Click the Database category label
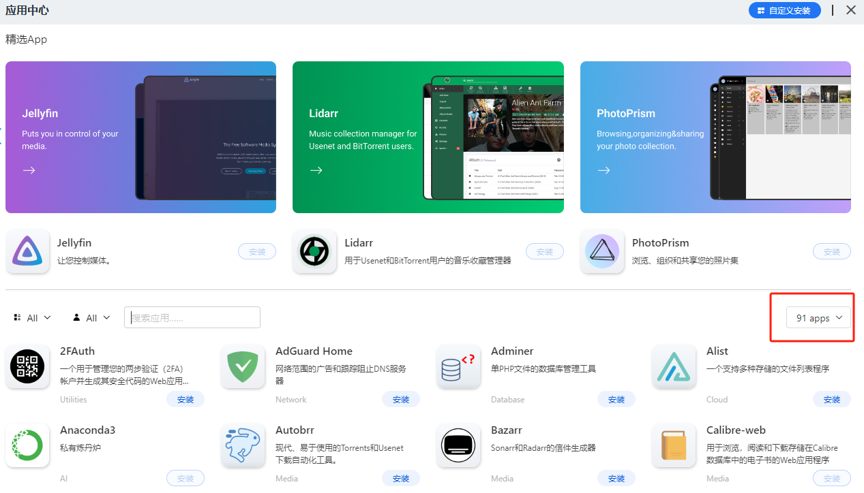This screenshot has width=864, height=493. [508, 400]
